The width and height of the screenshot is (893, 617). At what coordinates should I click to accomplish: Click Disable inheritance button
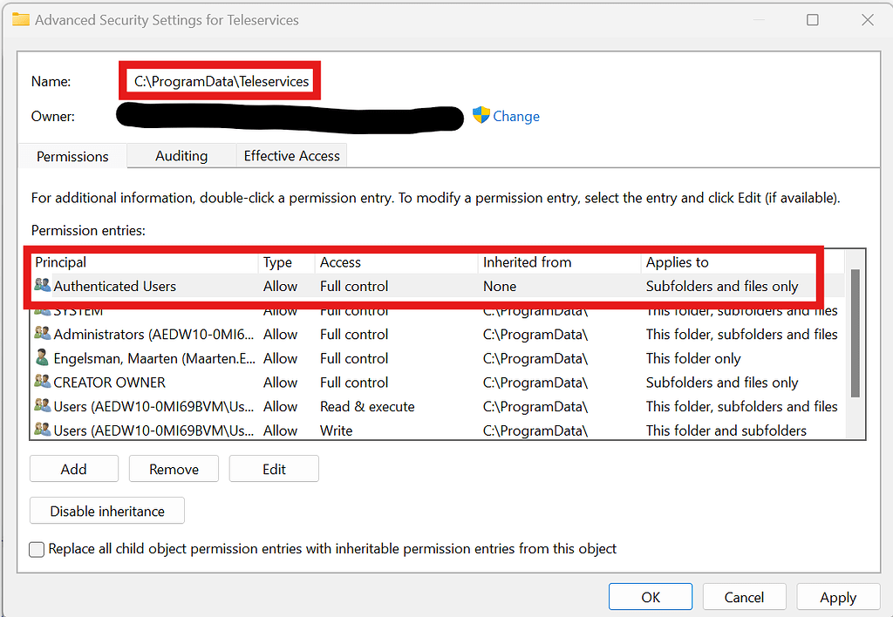[x=107, y=511]
